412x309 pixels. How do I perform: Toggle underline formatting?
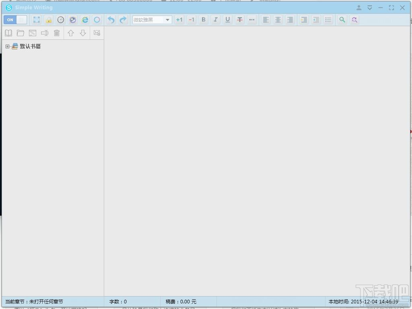click(228, 20)
